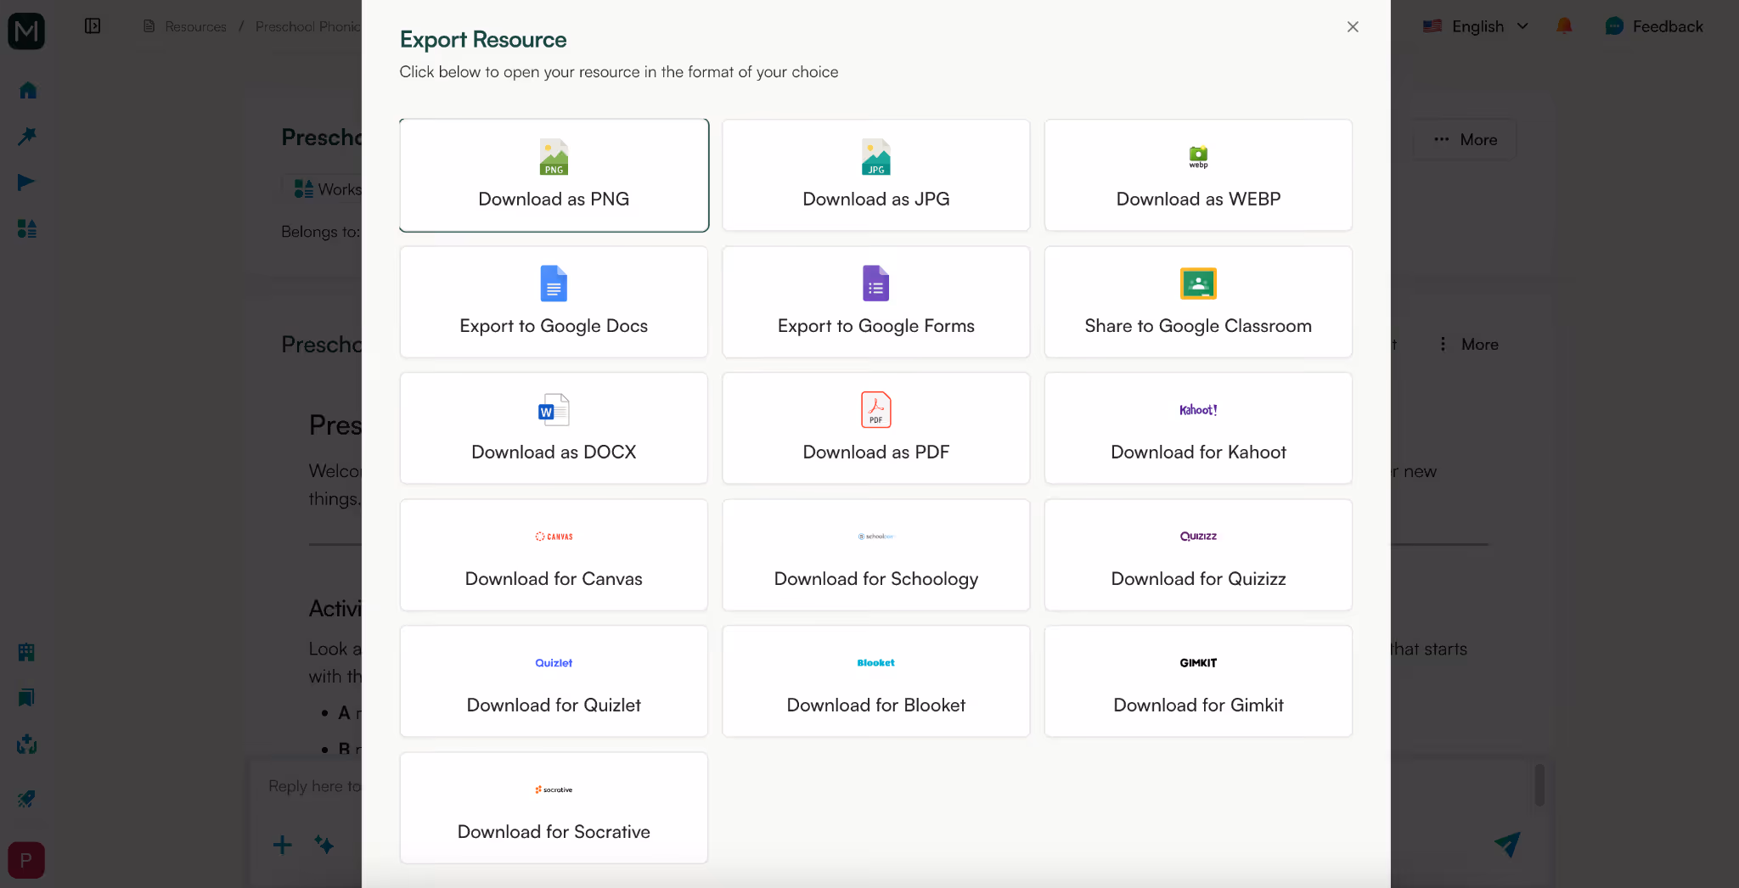Click the M logo in top left
This screenshot has height=888, width=1739.
26,31
